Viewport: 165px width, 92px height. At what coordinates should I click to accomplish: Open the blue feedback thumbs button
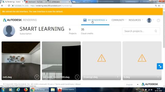tap(160, 66)
